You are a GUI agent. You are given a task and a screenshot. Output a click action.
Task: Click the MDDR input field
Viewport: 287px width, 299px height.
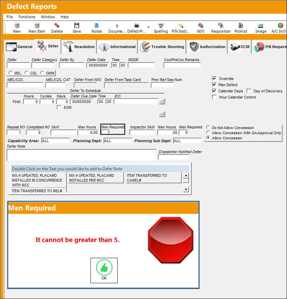tap(141, 65)
